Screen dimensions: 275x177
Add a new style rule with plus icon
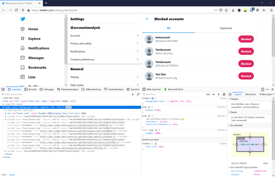219,94
